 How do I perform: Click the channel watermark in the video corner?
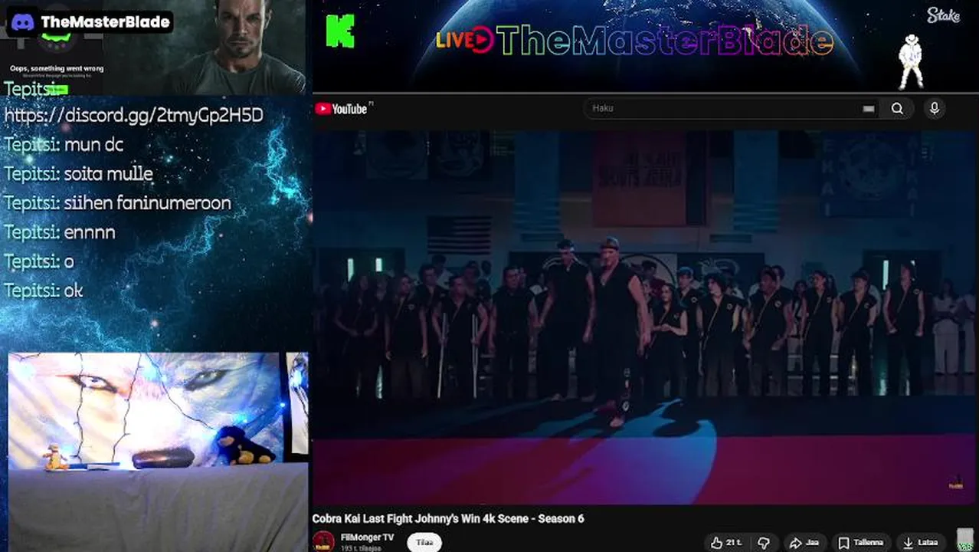click(x=956, y=483)
